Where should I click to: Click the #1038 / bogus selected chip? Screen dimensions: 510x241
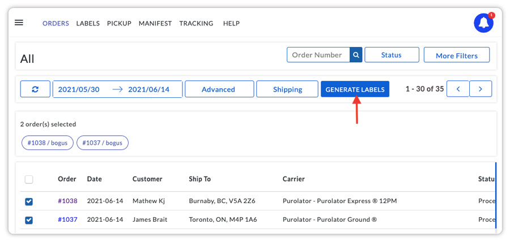tap(48, 143)
